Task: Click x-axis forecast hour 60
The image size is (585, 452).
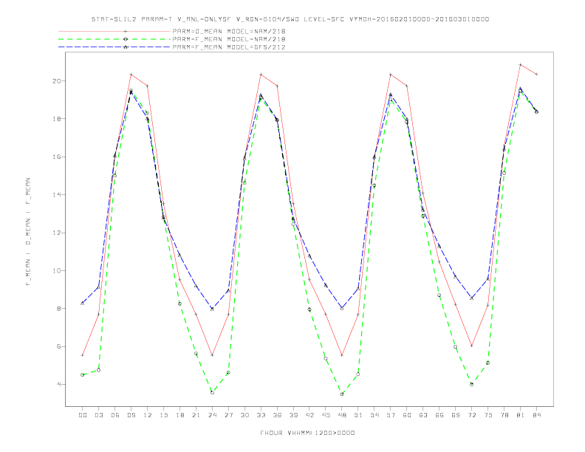Action: (x=407, y=415)
